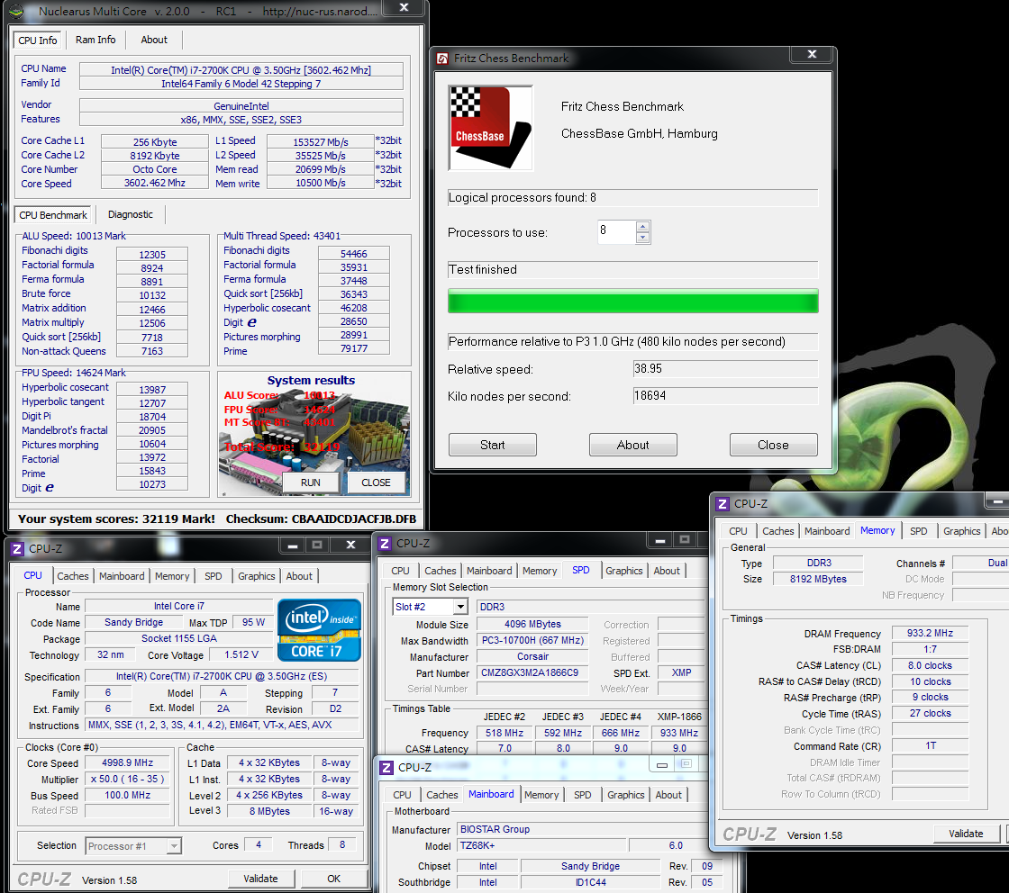Click the CPU Name field in Nuclearus
The height and width of the screenshot is (893, 1009).
click(x=241, y=70)
